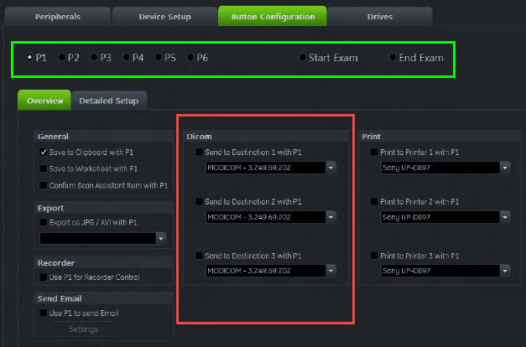
Task: Open the Overview sub-tab
Action: pyautogui.click(x=44, y=101)
